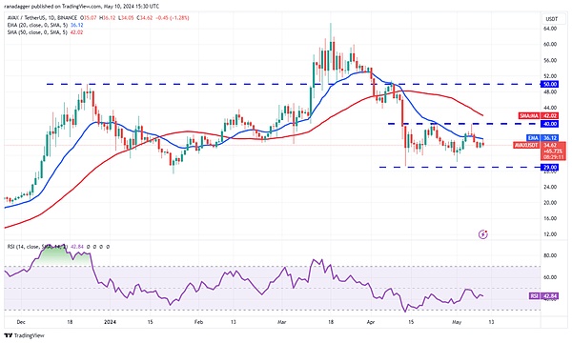This screenshot has height=343, width=572.
Task: Click the 29.00 horizontal line price label
Action: pos(550,168)
